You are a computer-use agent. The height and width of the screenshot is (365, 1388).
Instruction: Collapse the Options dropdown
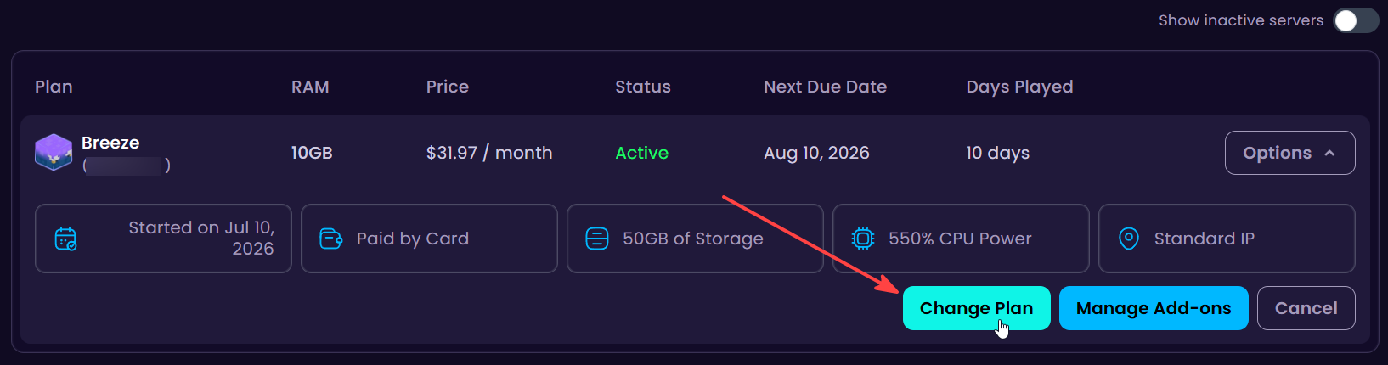coord(1289,153)
